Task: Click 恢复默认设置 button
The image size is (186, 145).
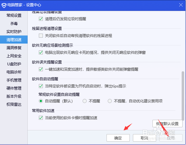Action: click(x=167, y=124)
